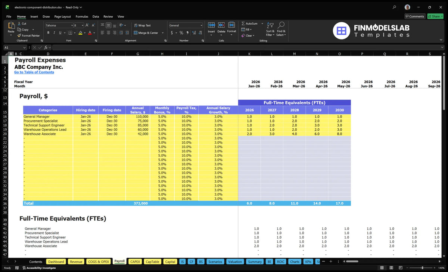Apply Comma Style number format
The image size is (448, 272).
[x=187, y=33]
